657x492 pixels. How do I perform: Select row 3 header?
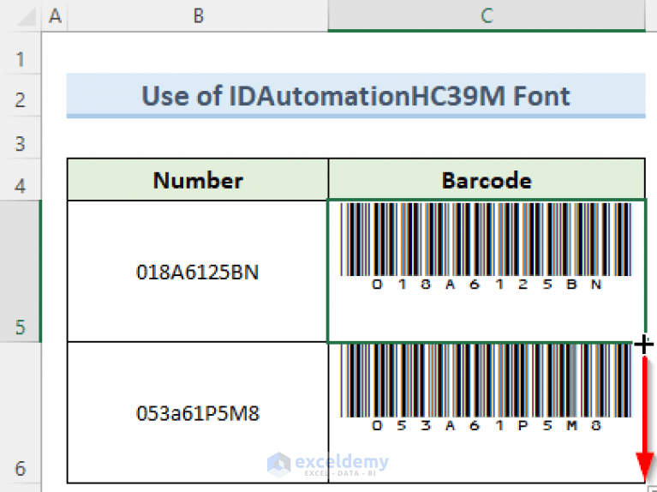click(20, 138)
